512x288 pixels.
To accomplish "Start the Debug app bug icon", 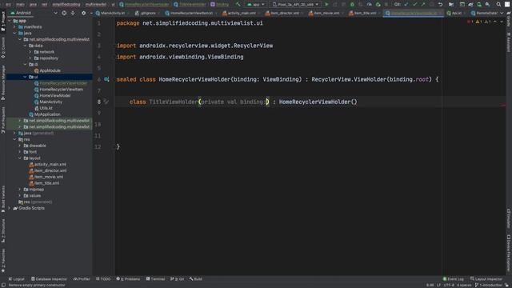I will point(352,4).
